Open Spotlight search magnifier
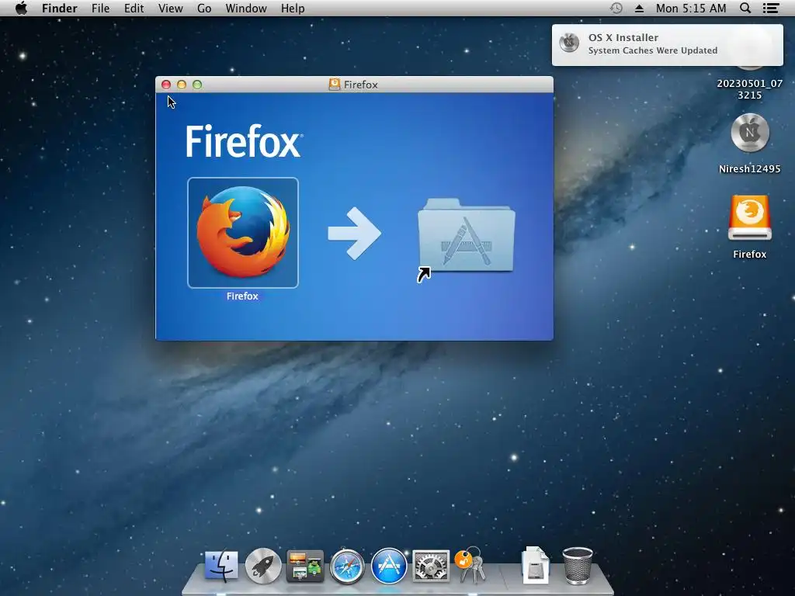The height and width of the screenshot is (596, 795). click(745, 8)
